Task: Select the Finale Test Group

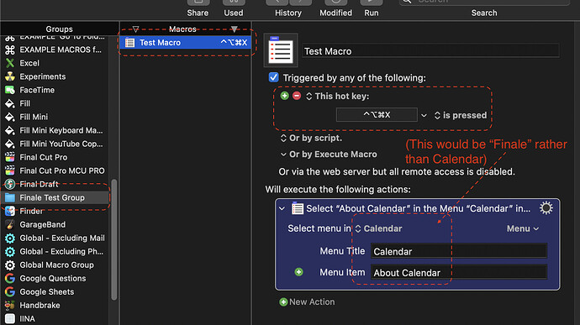Action: (55, 198)
